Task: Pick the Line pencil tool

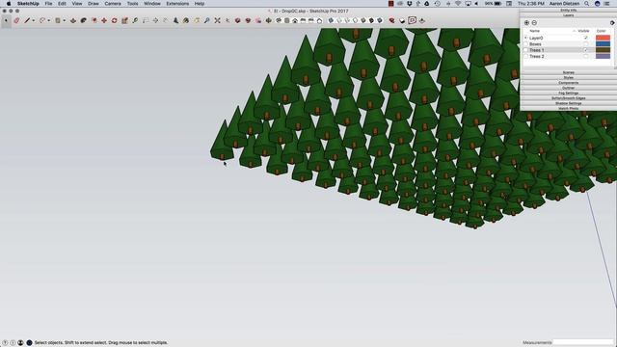Action: [x=27, y=20]
